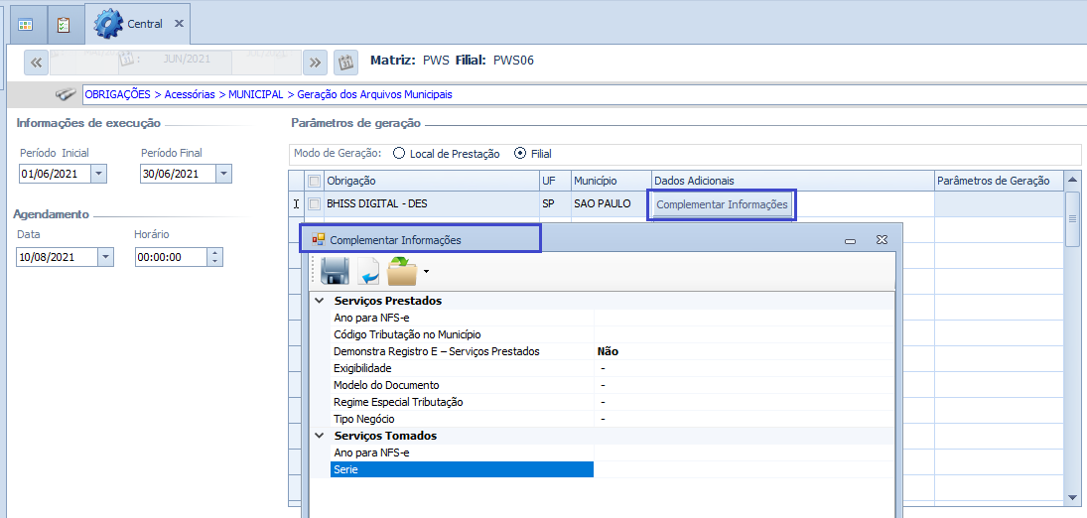Select the Filial generation mode option
Screen dimensions: 1087x518
[520, 154]
